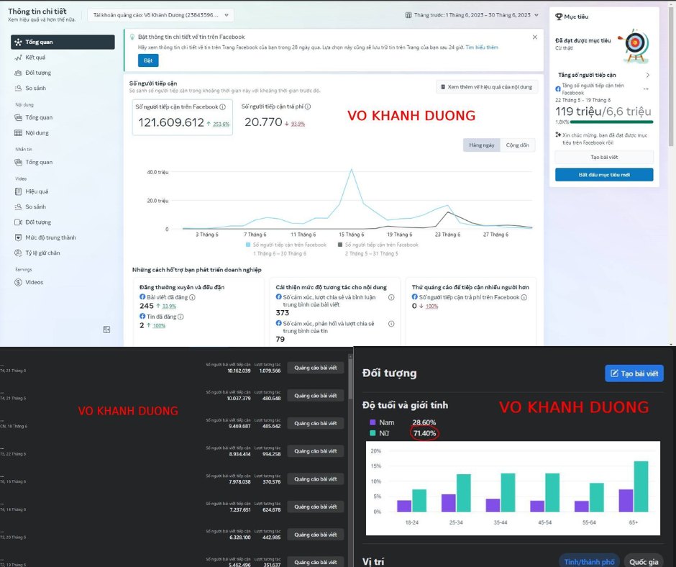Select the highlighted Tổng quan sidebar item
Viewport: 676px width, 567px height.
63,42
